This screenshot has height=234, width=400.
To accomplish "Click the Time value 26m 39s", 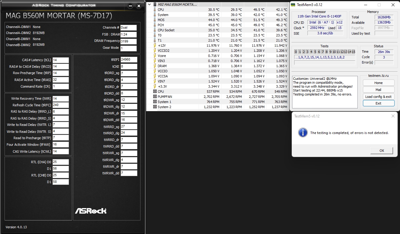I will (384, 52).
